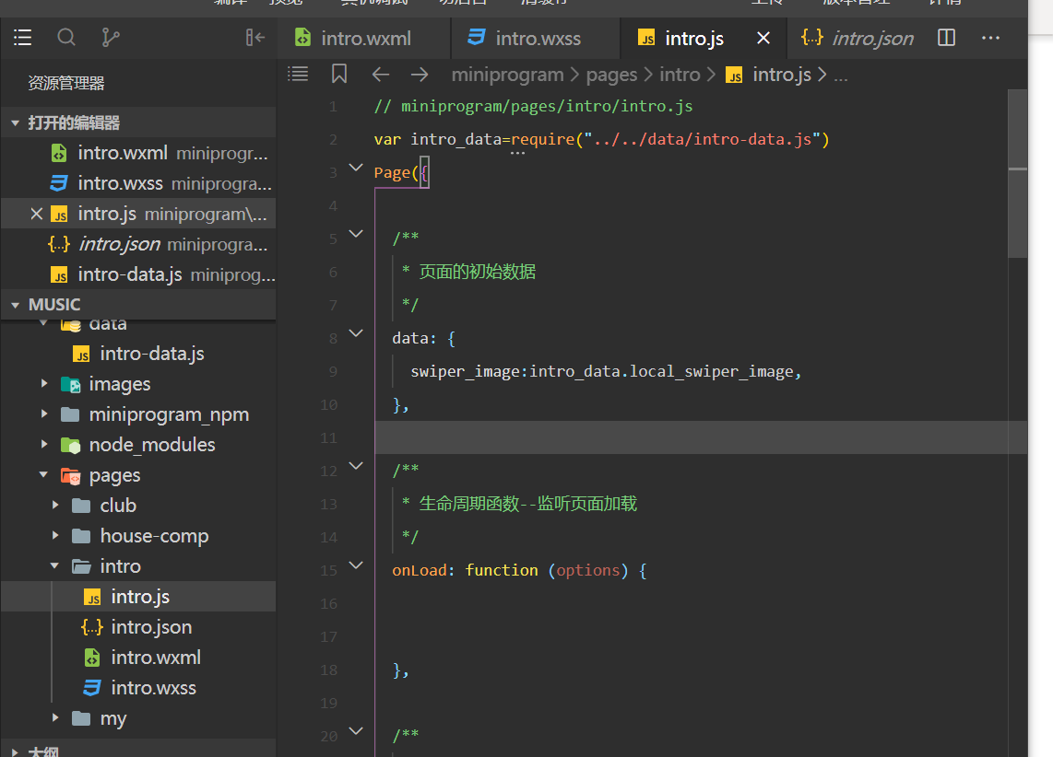Click the intro folder row in tree
Screen dimensions: 1053x757
[x=138, y=565]
